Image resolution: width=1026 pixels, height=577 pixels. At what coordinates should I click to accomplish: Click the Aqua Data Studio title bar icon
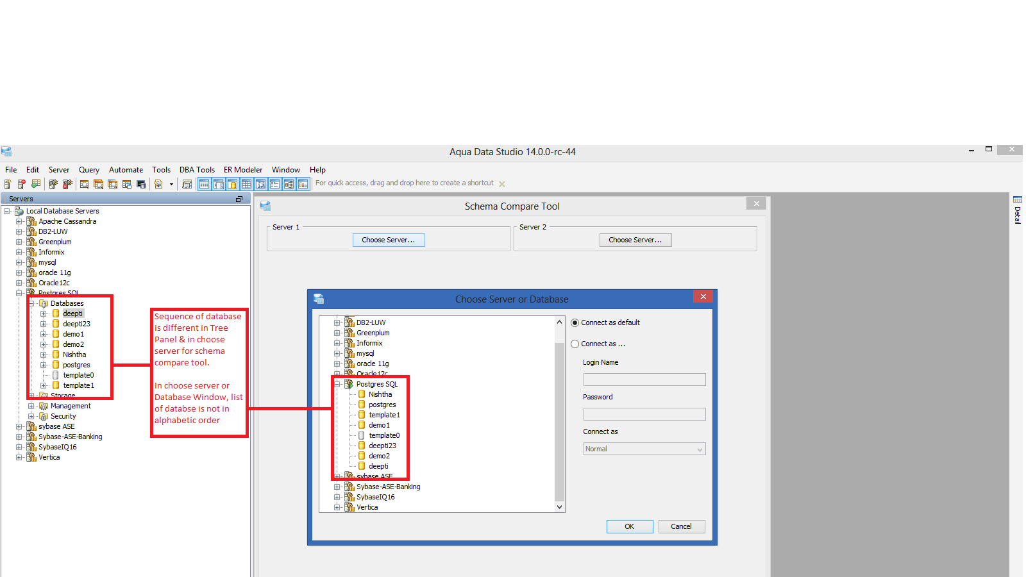(6, 152)
